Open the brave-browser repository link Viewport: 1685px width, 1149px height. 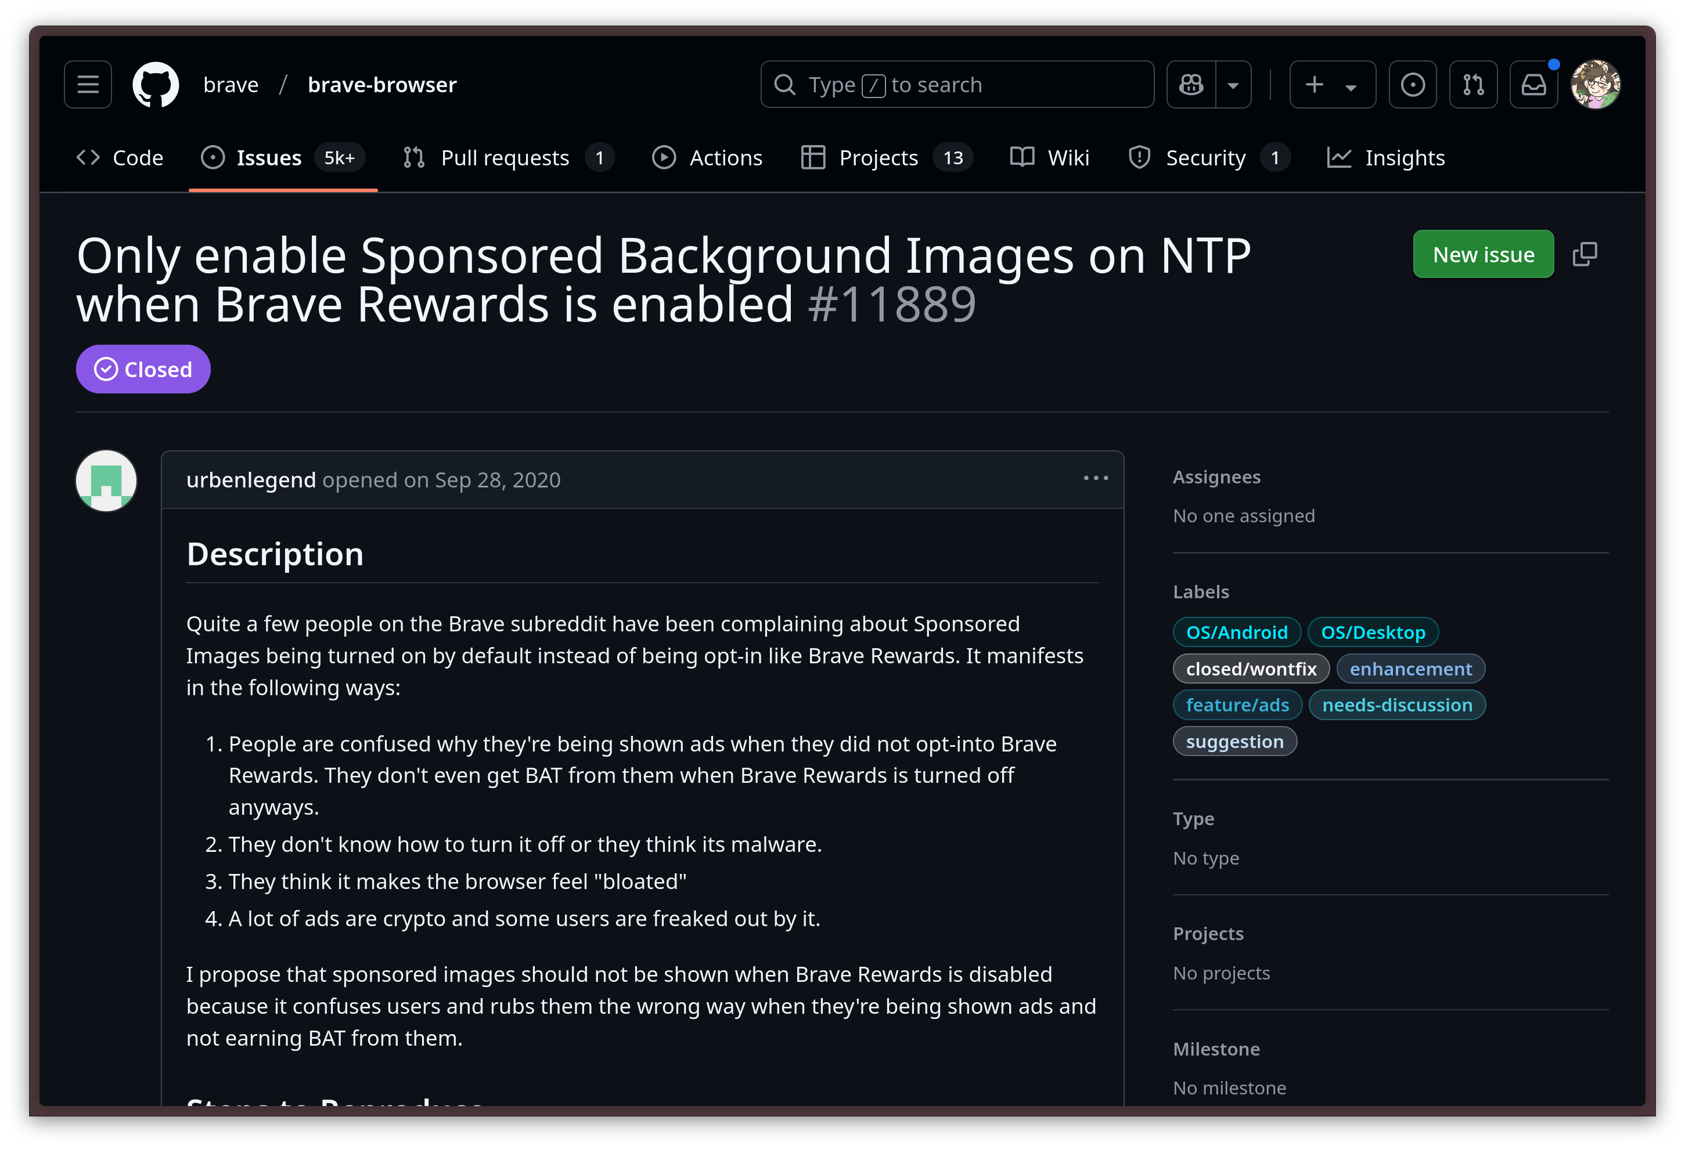[382, 85]
